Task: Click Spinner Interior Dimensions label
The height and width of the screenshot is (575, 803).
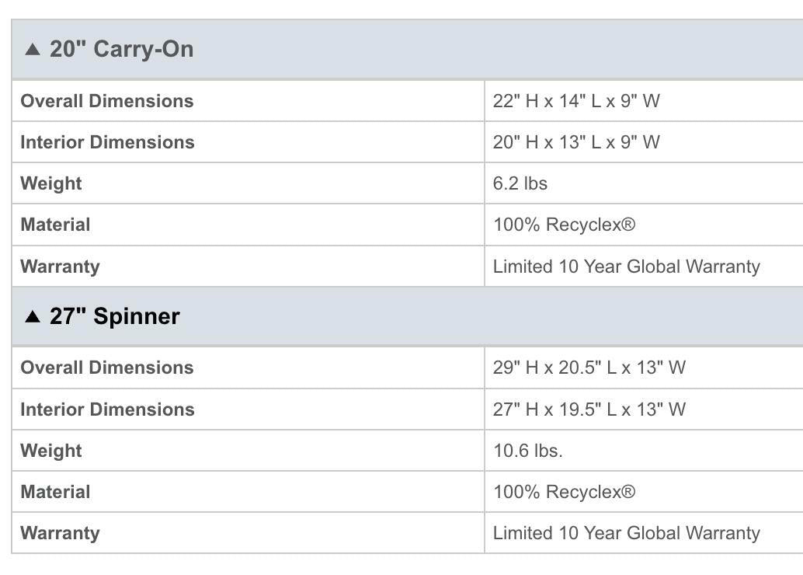Action: (x=107, y=409)
